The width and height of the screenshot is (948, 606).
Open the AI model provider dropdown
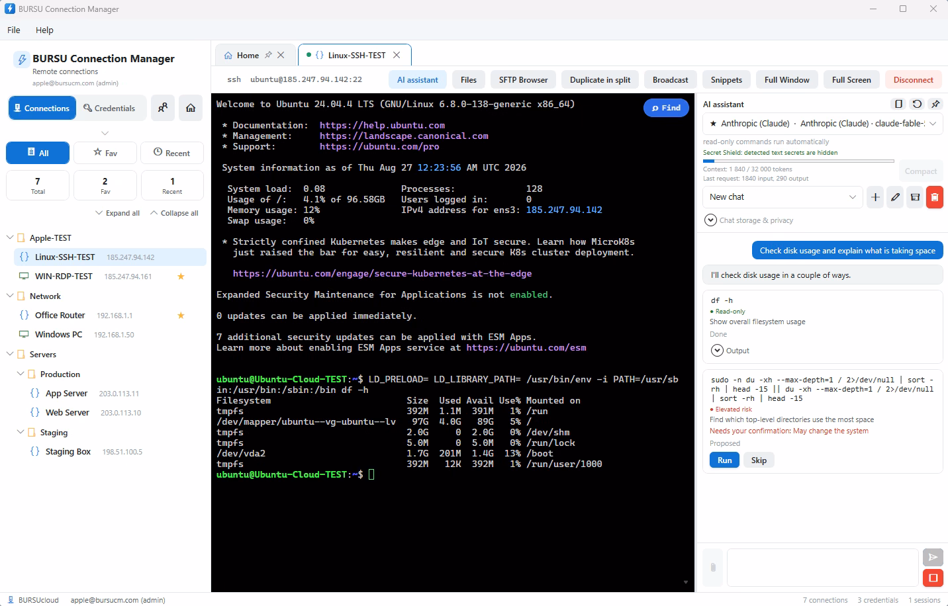tap(823, 124)
